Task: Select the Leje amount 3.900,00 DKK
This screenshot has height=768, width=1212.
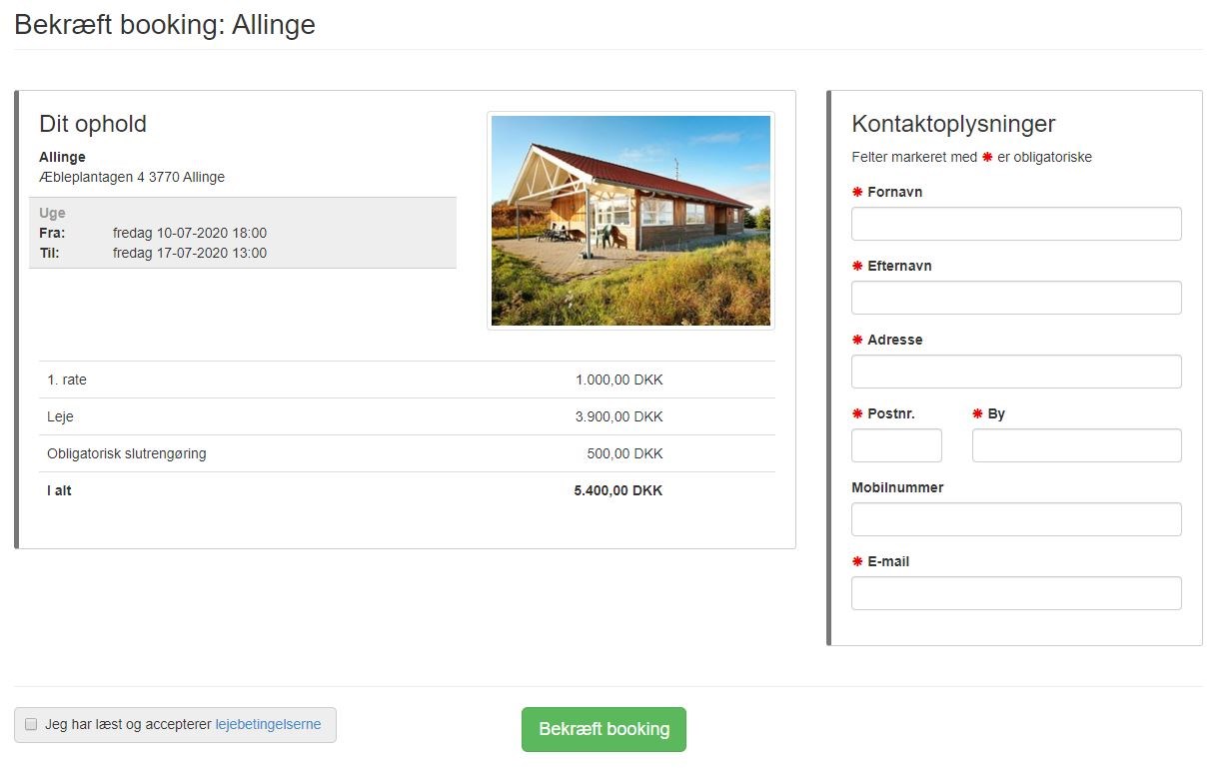Action: pyautogui.click(x=619, y=416)
